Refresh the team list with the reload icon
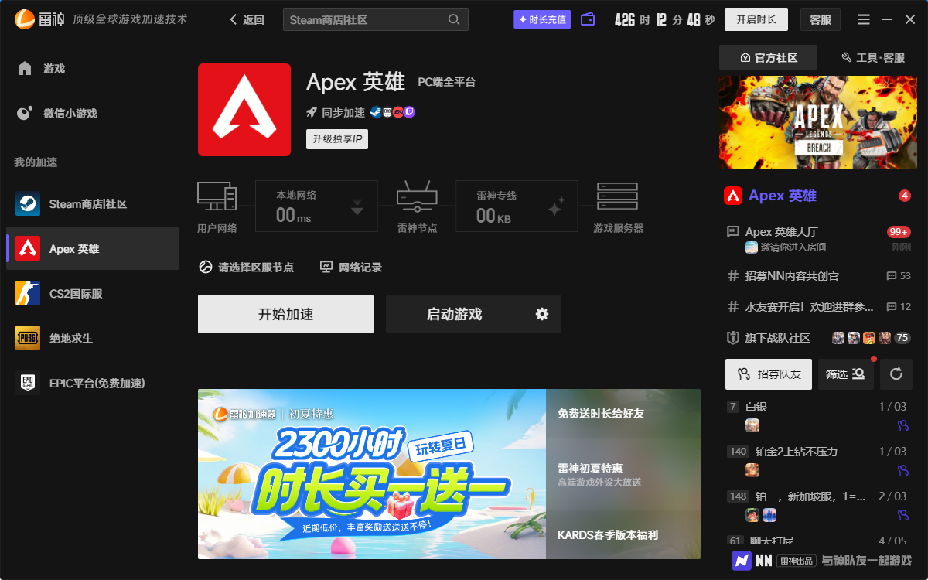The image size is (928, 580). pyautogui.click(x=896, y=374)
